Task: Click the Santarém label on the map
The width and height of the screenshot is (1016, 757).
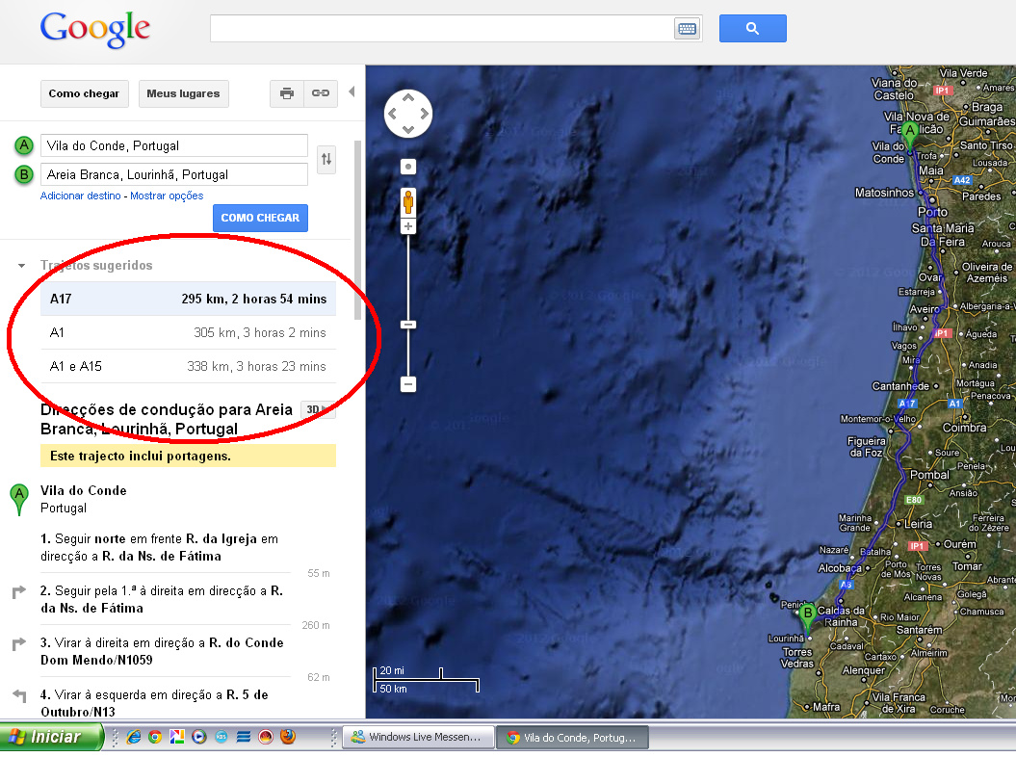Action: point(920,629)
